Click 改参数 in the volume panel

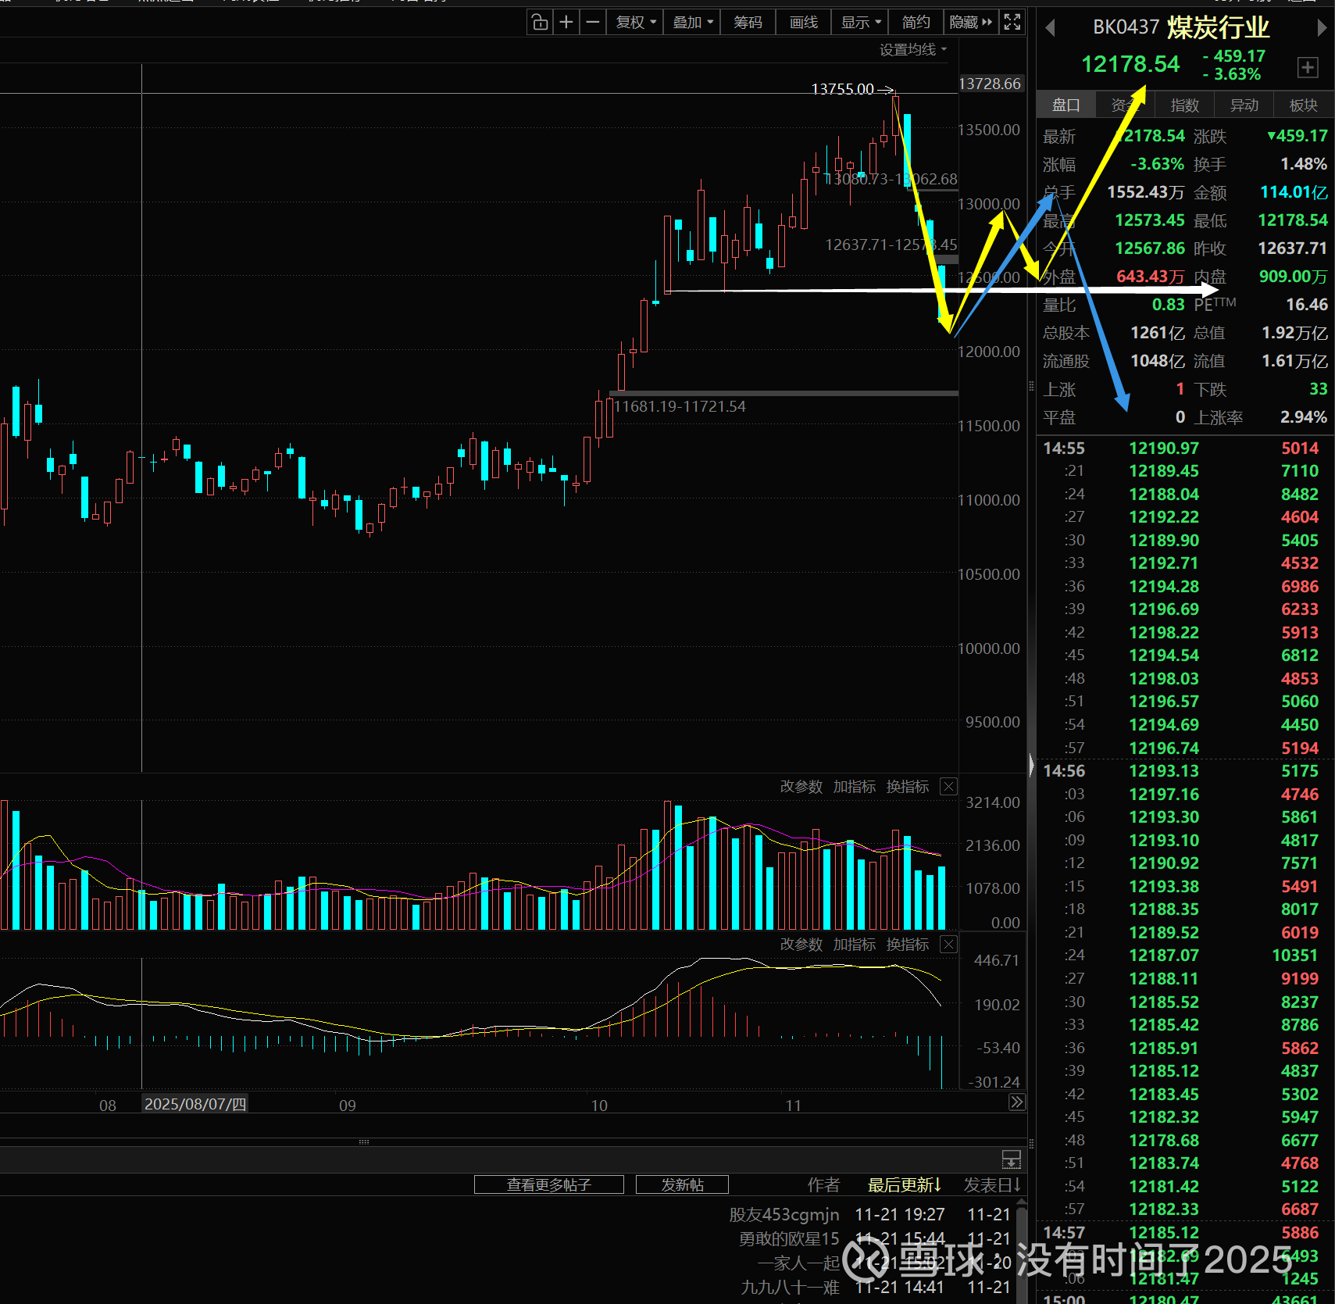(801, 787)
